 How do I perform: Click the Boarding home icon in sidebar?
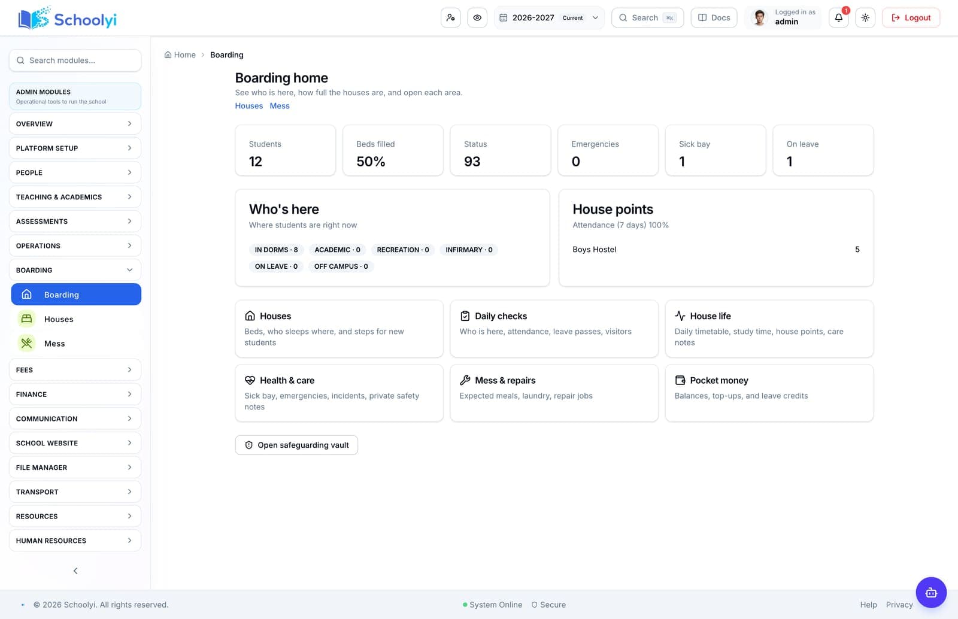tap(27, 295)
